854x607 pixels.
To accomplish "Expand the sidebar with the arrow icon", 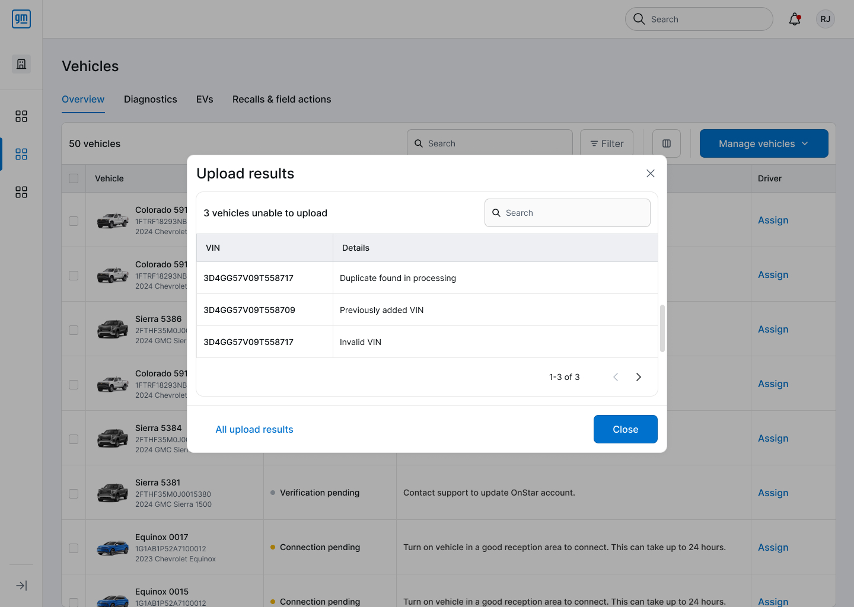I will (21, 586).
